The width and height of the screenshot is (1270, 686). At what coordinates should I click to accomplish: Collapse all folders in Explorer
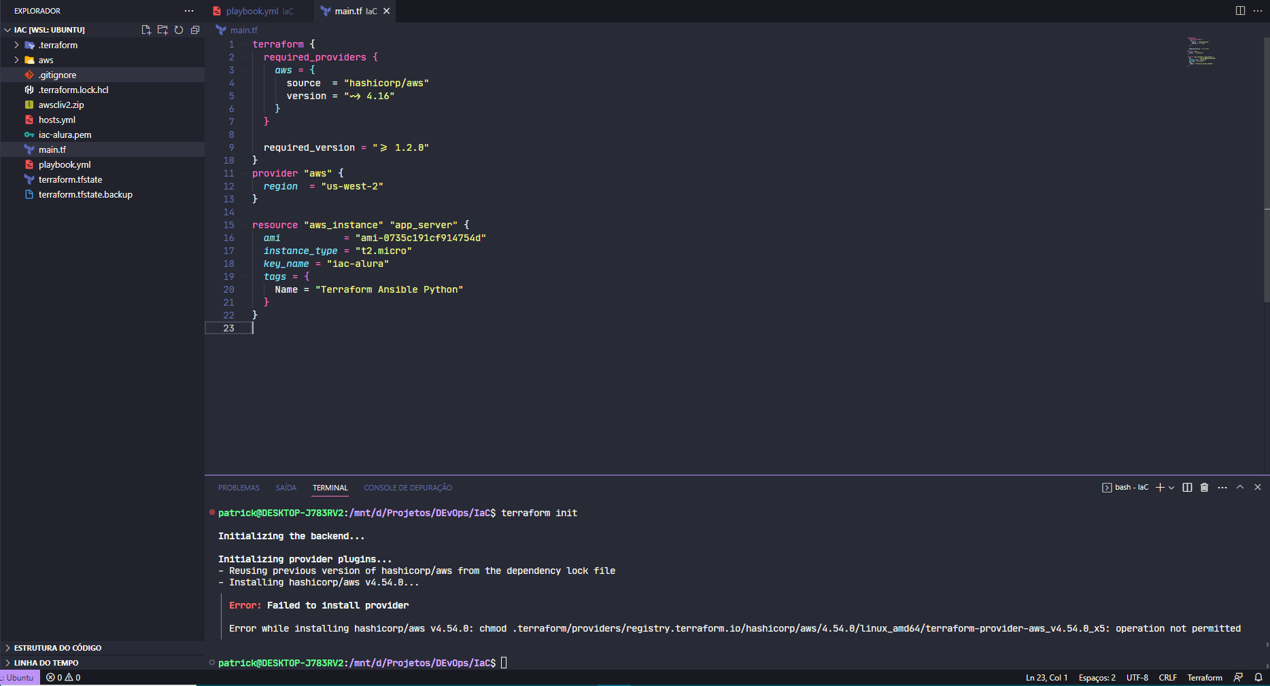pyautogui.click(x=195, y=30)
